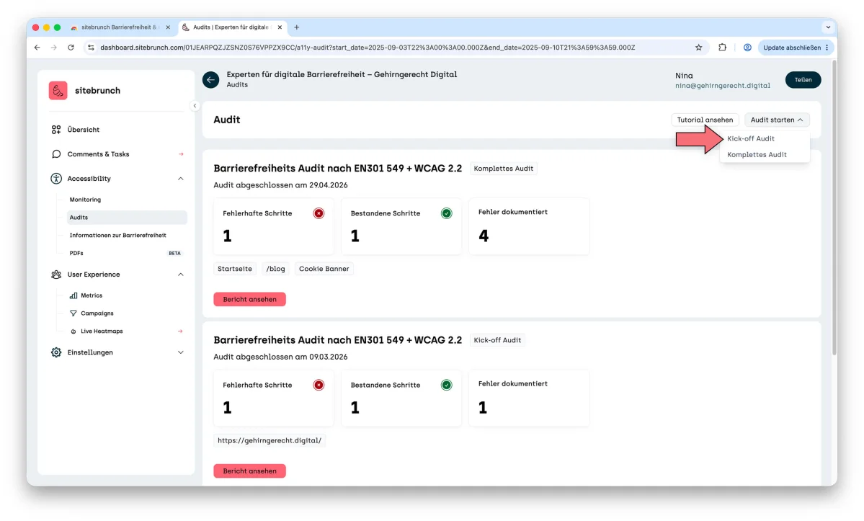Close the sitebrunch Barrierefreiheit browser tab
864x521 pixels.
(x=168, y=27)
